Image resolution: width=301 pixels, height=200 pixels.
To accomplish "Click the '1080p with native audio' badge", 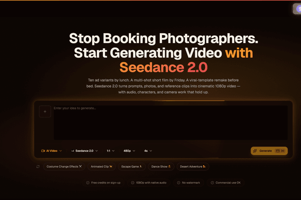I will pyautogui.click(x=149, y=183).
